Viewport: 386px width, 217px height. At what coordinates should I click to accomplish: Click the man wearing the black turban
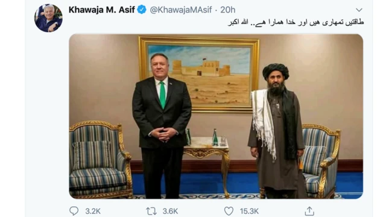[277, 131]
